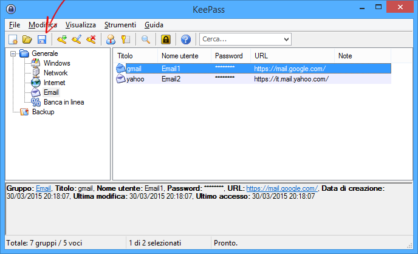418x254 pixels.
Task: Select the Network group label
Action: tap(55, 73)
